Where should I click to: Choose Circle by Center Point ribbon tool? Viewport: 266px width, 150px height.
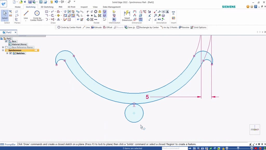[37, 16]
